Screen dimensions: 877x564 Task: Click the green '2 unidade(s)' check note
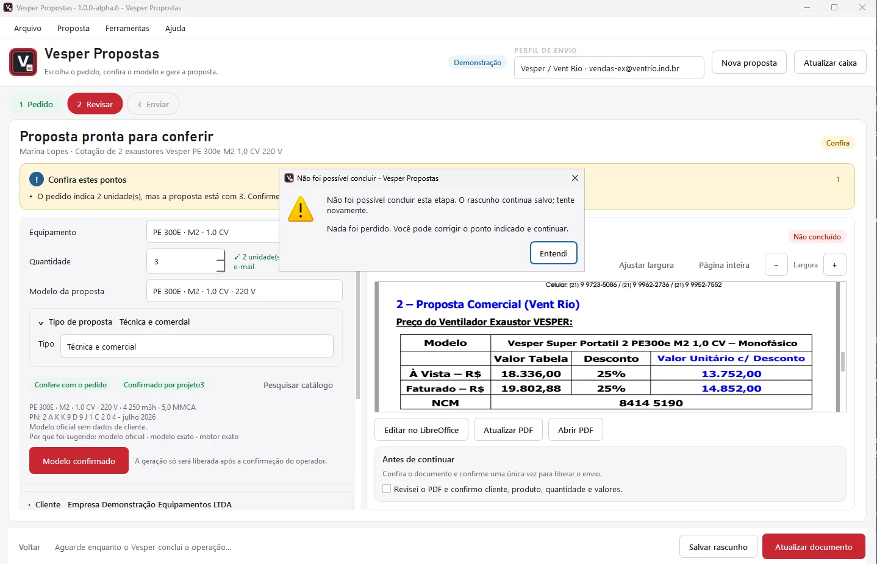click(x=256, y=261)
